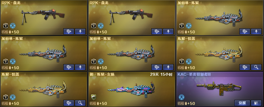Click the upgrade arrow on 加特林-炼狱 beside RPK-盘龙

(x=256, y=31)
